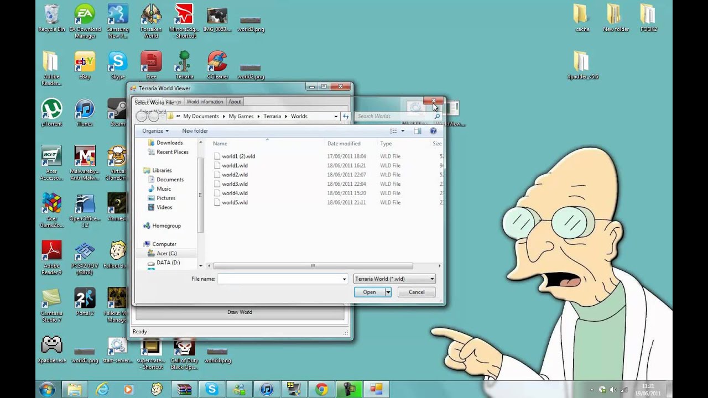
Task: Click Terraria in the breadcrumb path
Action: pos(272,116)
